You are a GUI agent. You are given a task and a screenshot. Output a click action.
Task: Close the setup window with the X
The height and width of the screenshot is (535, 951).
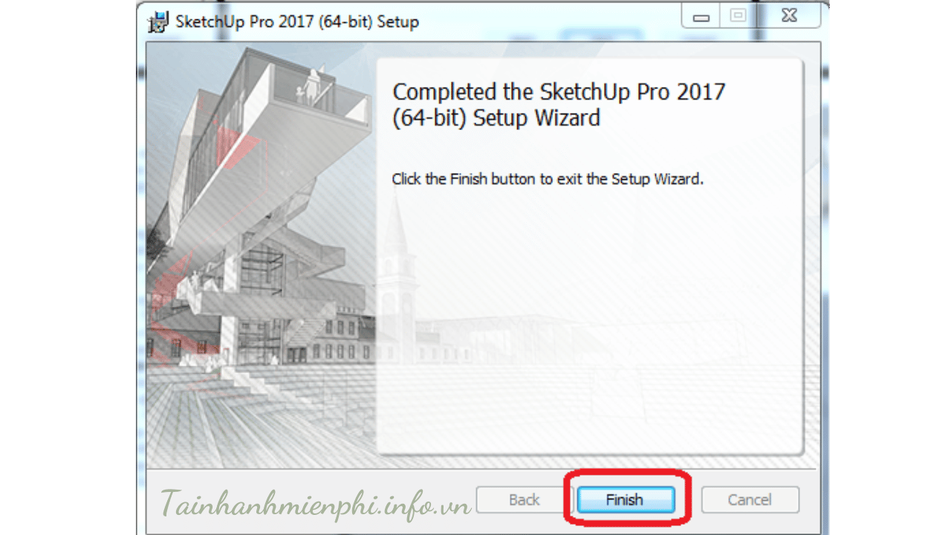[x=788, y=16]
